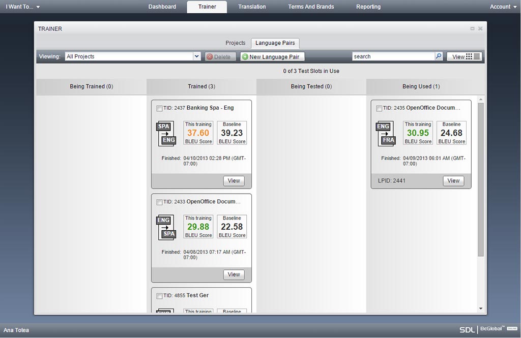This screenshot has width=521, height=338.
Task: Go to the Terms And Brands tab
Action: (311, 7)
